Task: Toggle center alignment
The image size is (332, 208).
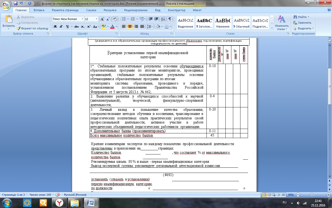Action: 130,27
